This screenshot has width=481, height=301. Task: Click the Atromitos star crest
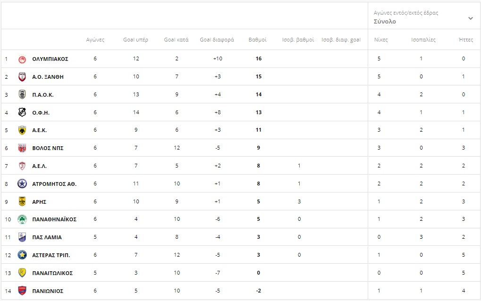point(22,184)
